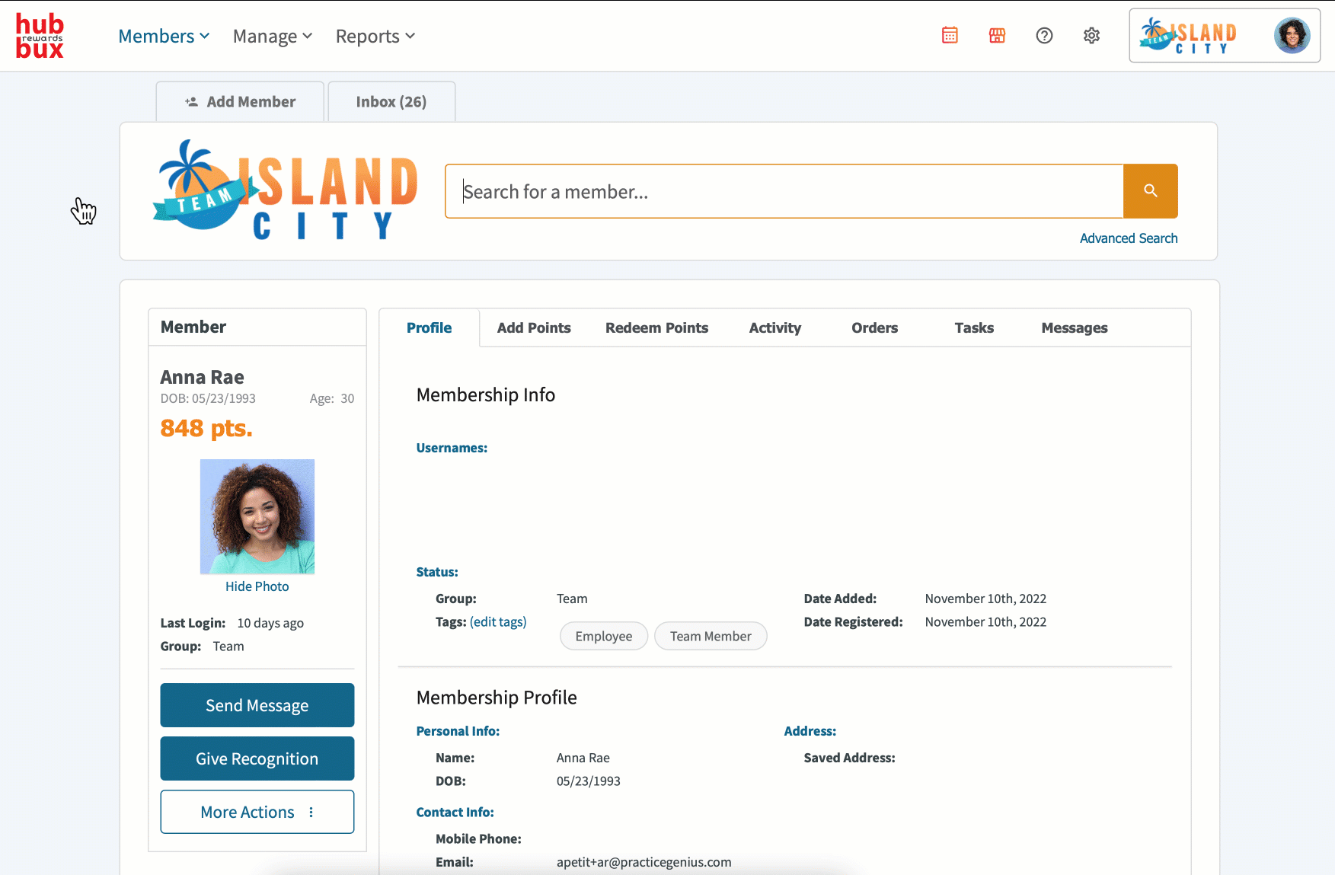This screenshot has height=875, width=1335.
Task: Open settings gear icon
Action: (x=1091, y=36)
